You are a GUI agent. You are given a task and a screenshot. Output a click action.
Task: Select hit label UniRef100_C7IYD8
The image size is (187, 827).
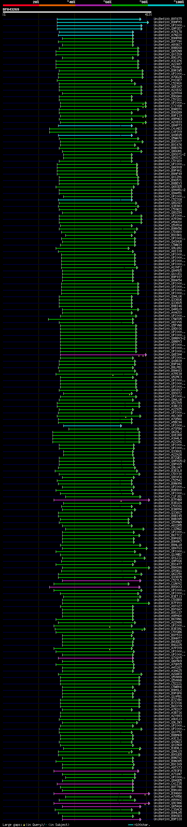pos(168,106)
